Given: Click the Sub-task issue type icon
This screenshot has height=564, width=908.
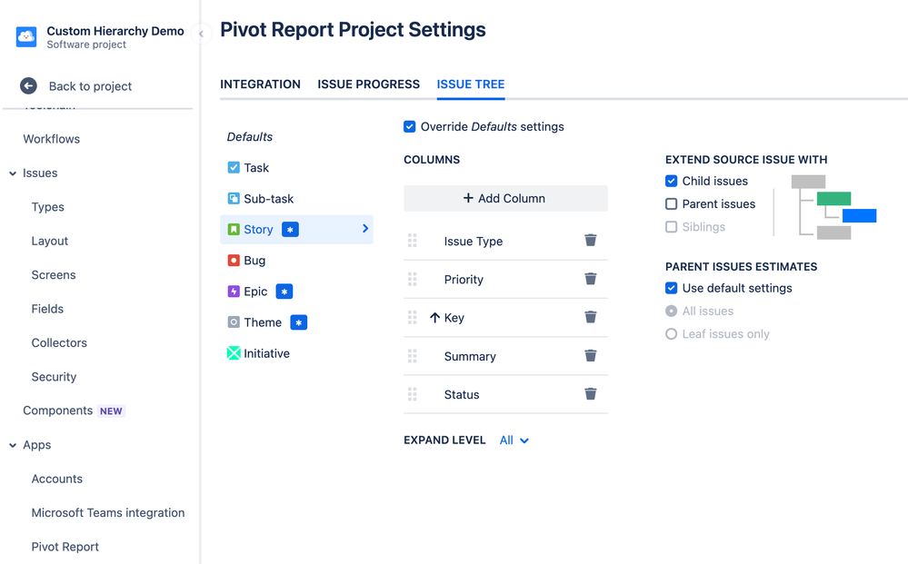Looking at the screenshot, I should (234, 199).
